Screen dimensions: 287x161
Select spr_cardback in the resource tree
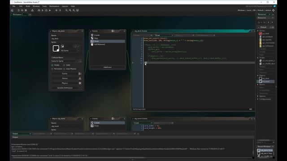267,37
